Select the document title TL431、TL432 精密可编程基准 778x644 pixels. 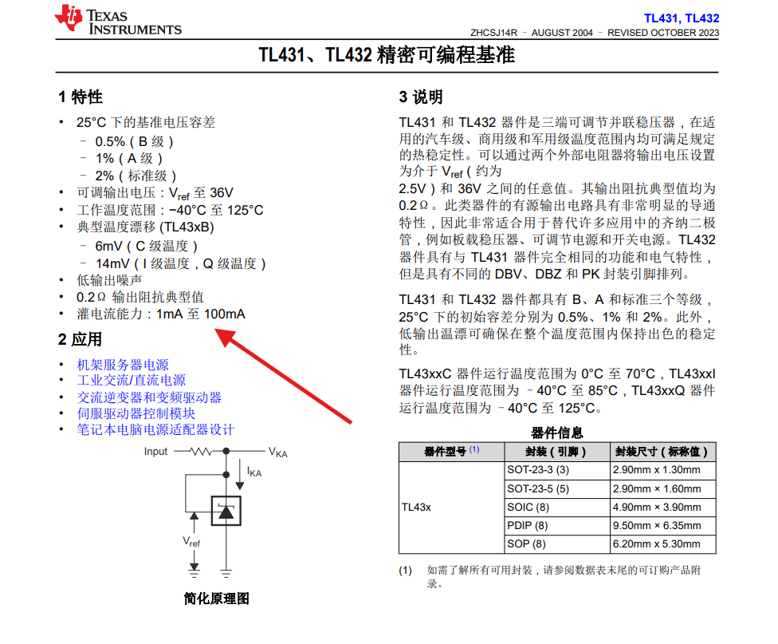(x=387, y=54)
